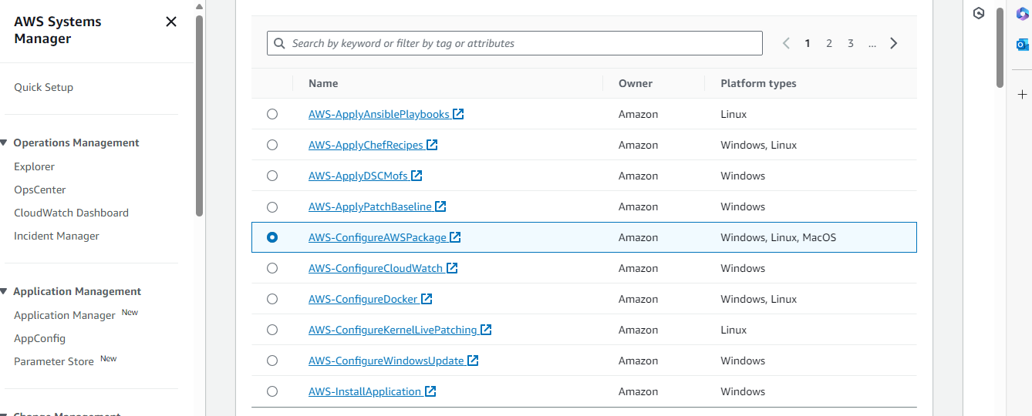Open external link icon beside AWS-ApplyDSCMofs

[x=417, y=176]
